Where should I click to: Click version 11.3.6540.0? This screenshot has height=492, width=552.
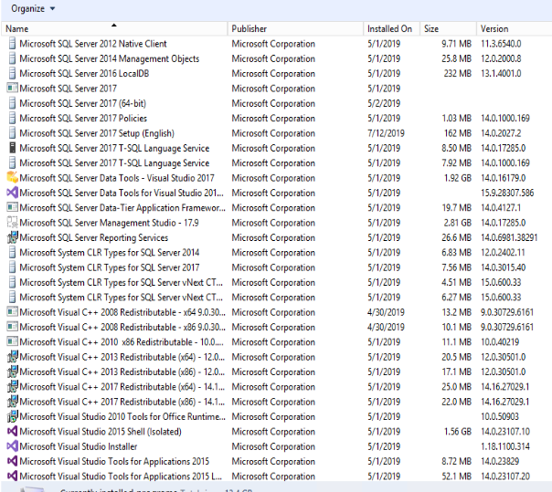501,44
